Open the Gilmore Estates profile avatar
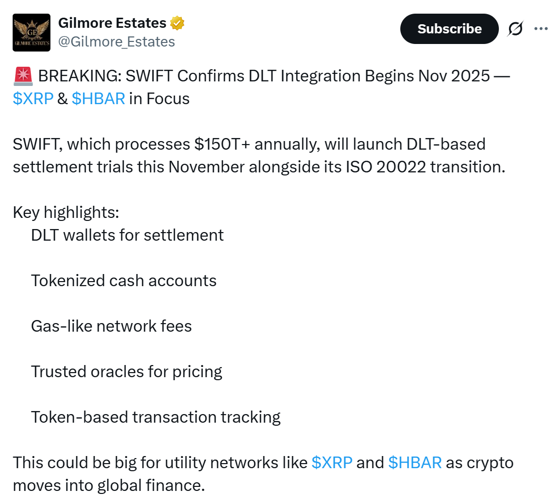This screenshot has width=560, height=498. pos(31,32)
